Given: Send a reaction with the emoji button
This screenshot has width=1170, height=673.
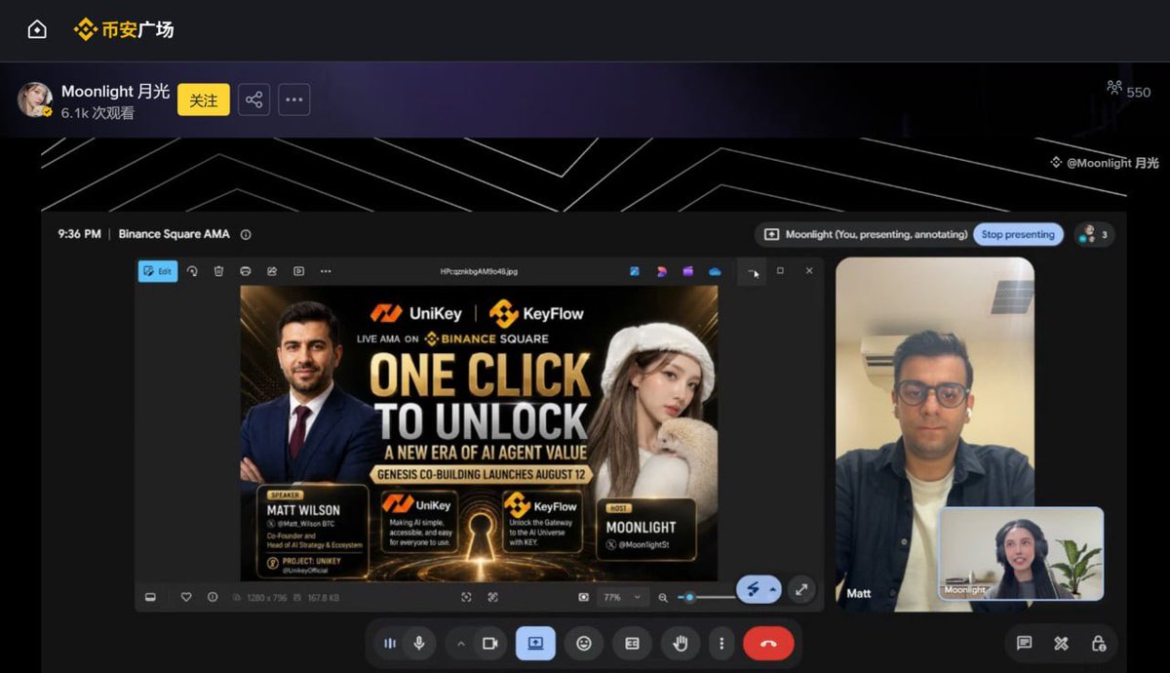Looking at the screenshot, I should [584, 643].
